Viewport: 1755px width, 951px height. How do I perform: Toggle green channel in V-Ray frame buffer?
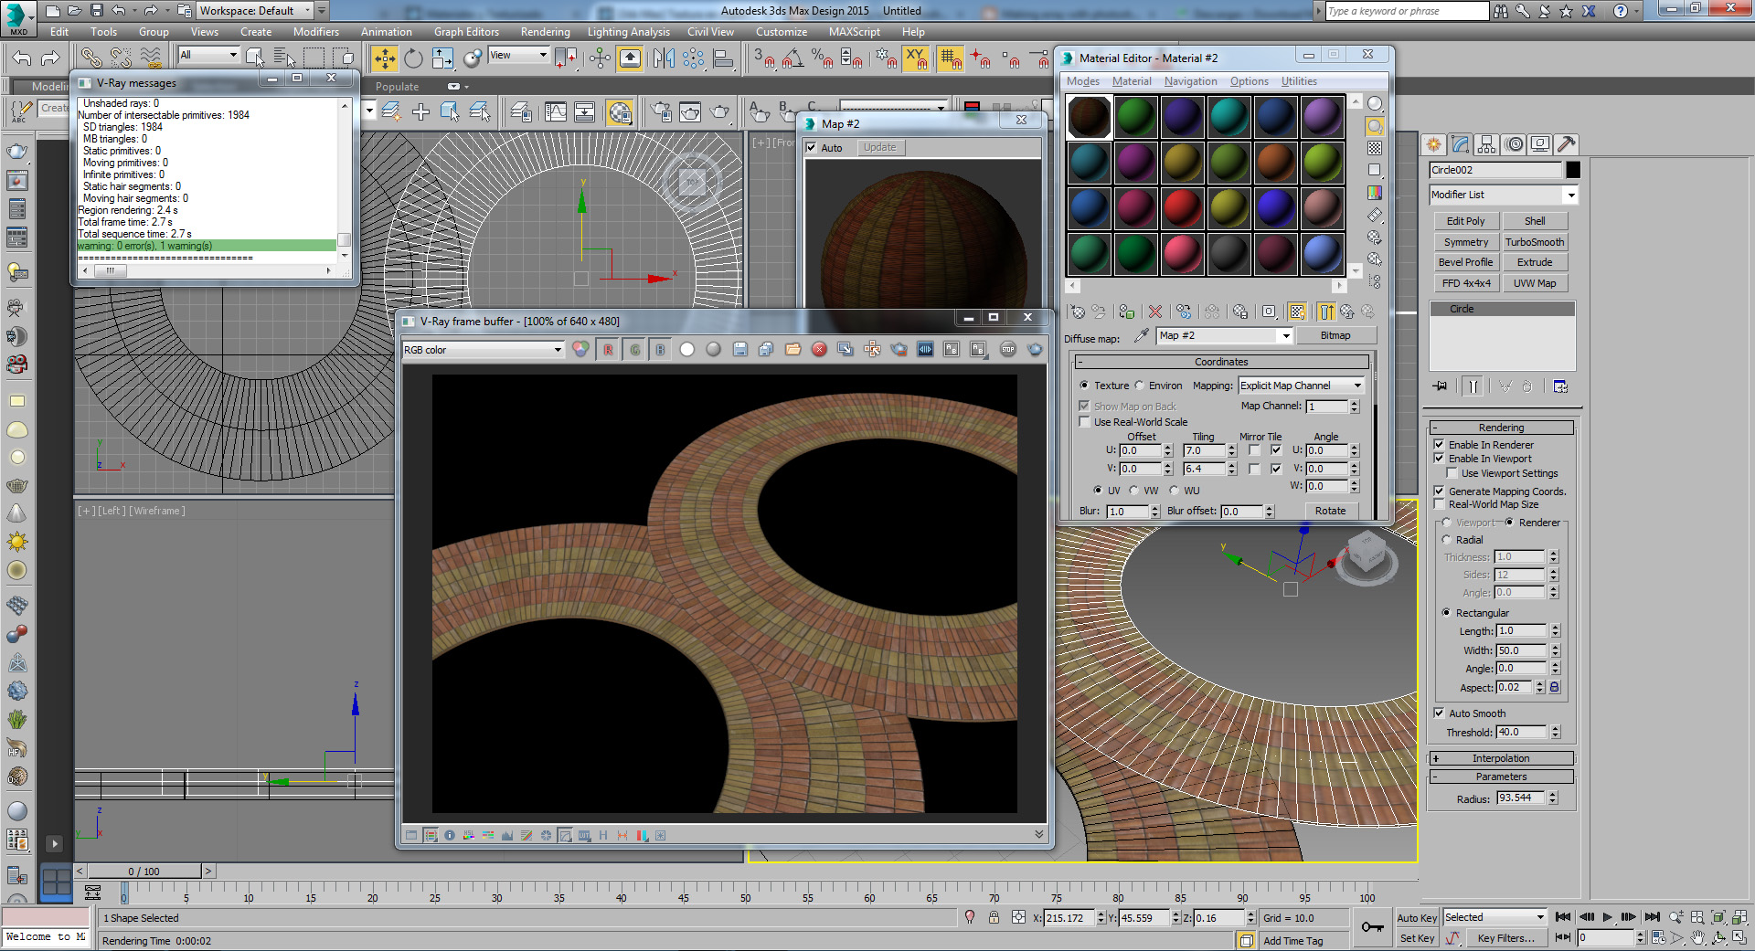tap(634, 349)
